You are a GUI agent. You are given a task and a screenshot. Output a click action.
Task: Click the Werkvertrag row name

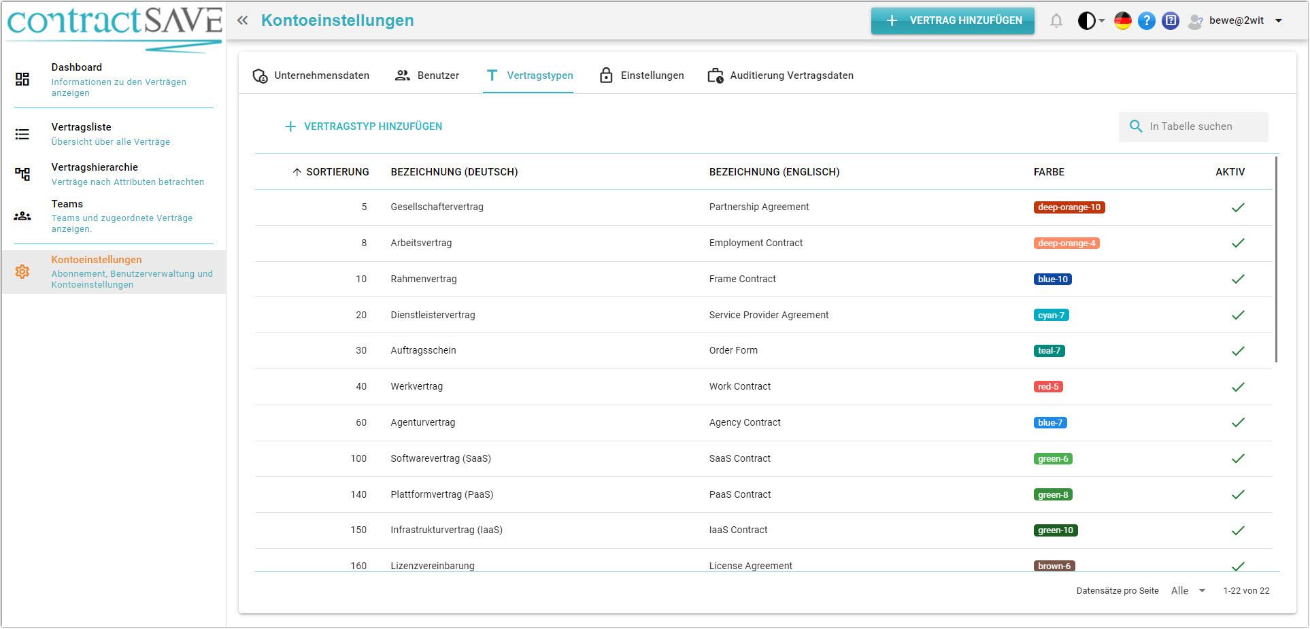[416, 386]
